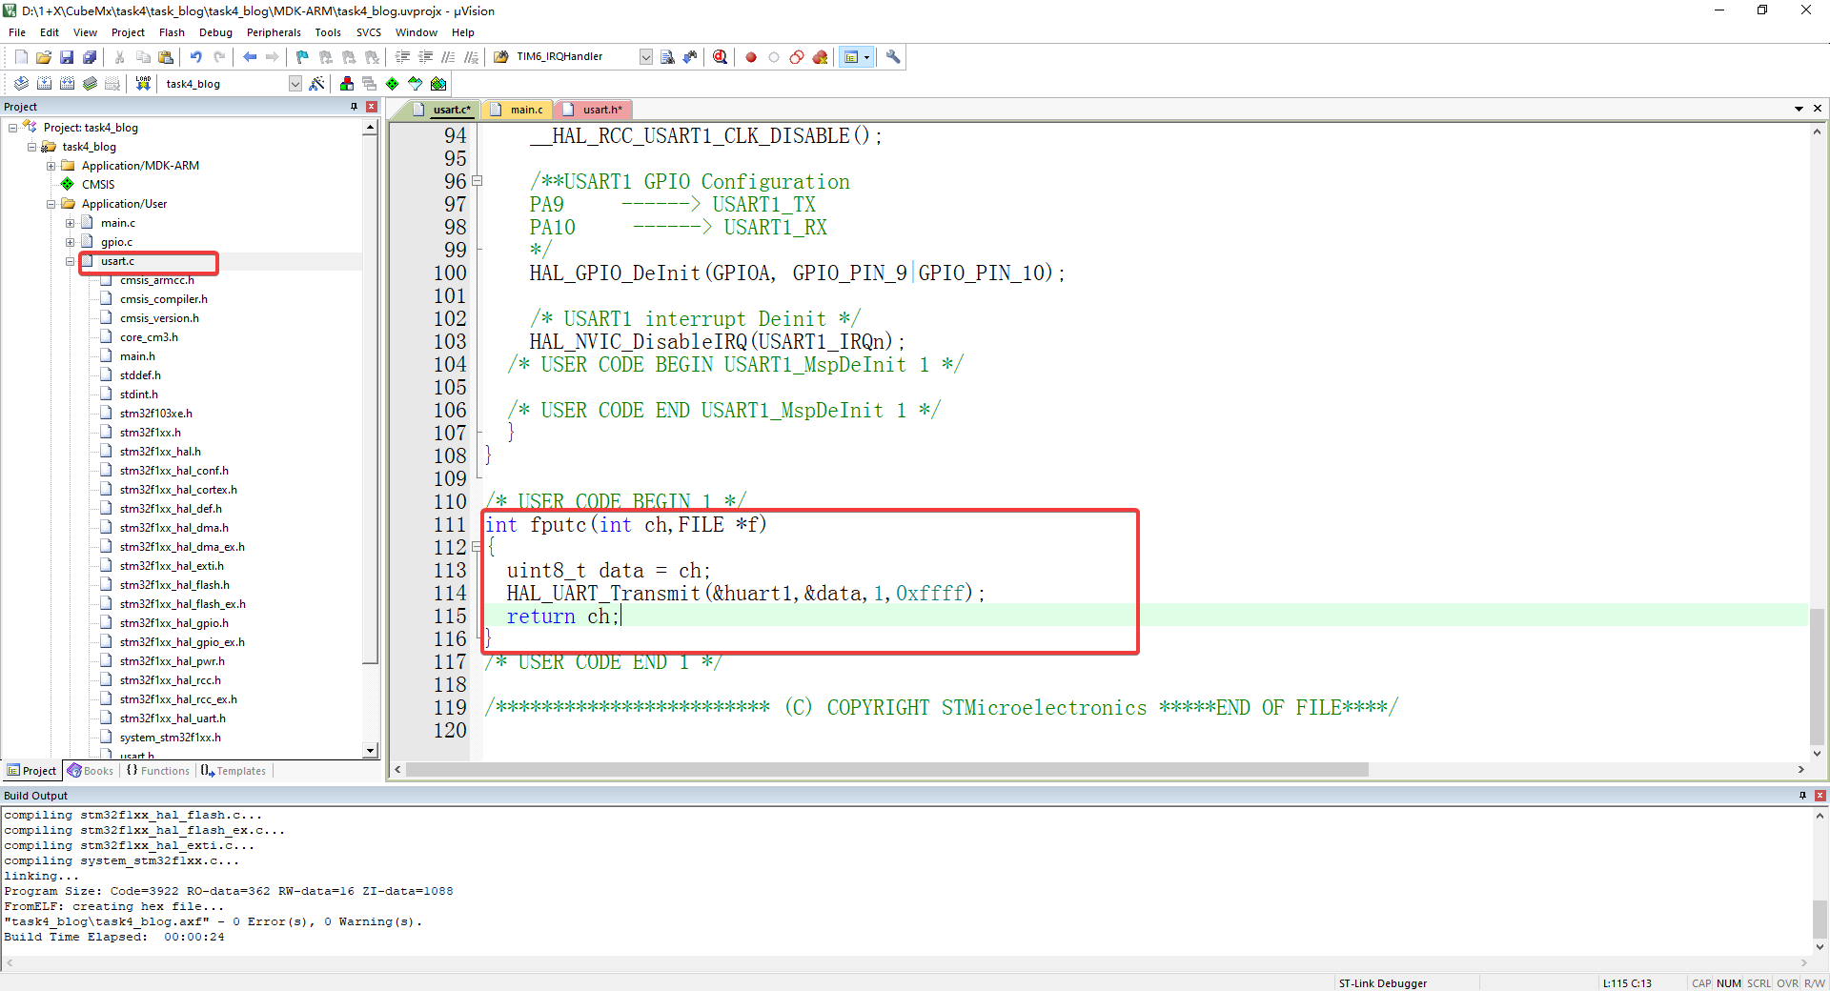This screenshot has height=991, width=1830.
Task: Pin the Project panel open
Action: coord(355,107)
